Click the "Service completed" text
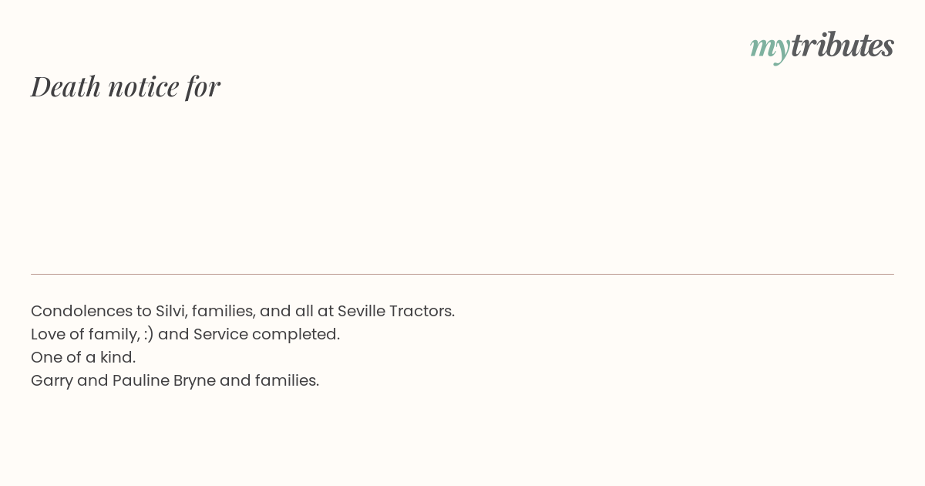The height and width of the screenshot is (486, 925). tap(265, 334)
